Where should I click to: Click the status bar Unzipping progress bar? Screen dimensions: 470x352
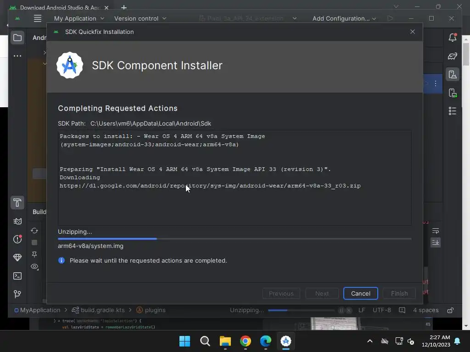point(301,310)
